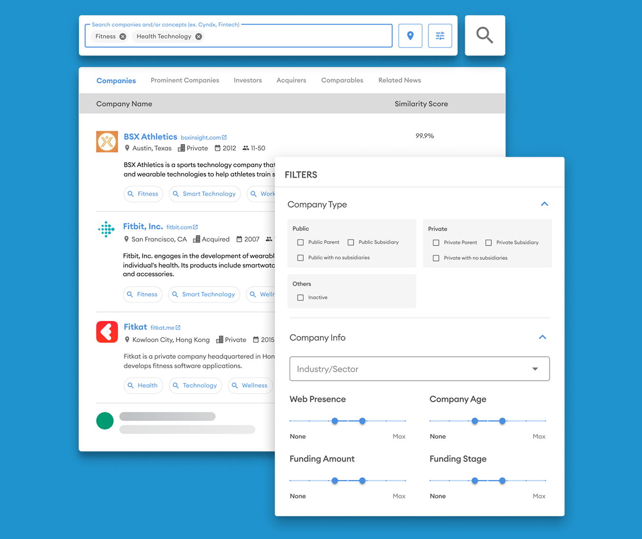
Task: Open the Fitbit, Inc. company page
Action: [143, 226]
